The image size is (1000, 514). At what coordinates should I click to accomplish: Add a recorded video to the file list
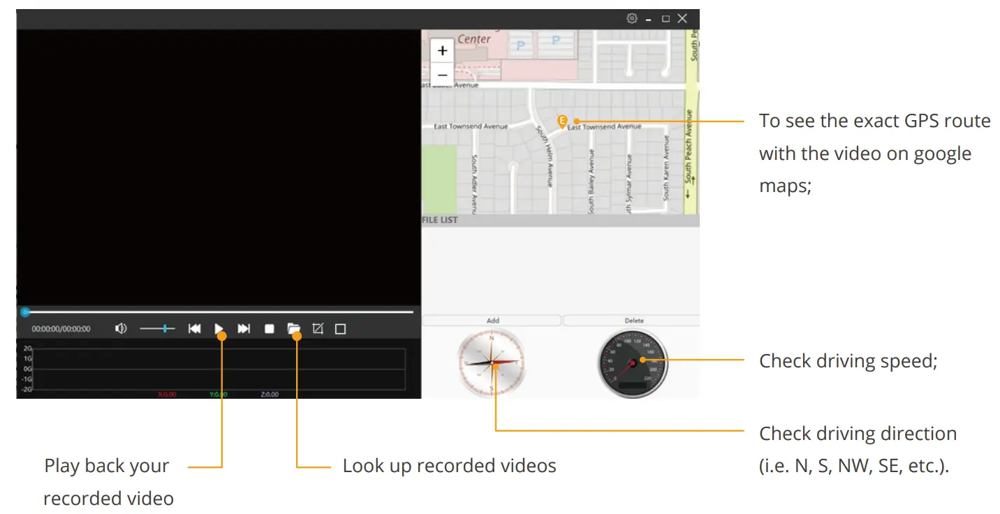[492, 320]
